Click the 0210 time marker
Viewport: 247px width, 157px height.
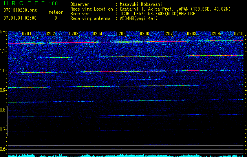[x=239, y=34]
